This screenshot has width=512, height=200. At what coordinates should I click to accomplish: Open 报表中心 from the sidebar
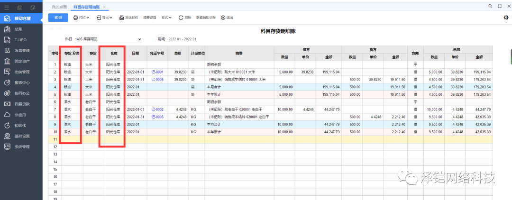tap(22, 82)
